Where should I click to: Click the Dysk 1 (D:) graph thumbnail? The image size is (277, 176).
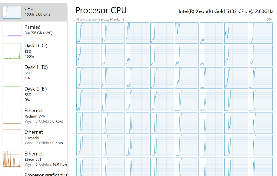tap(12, 73)
